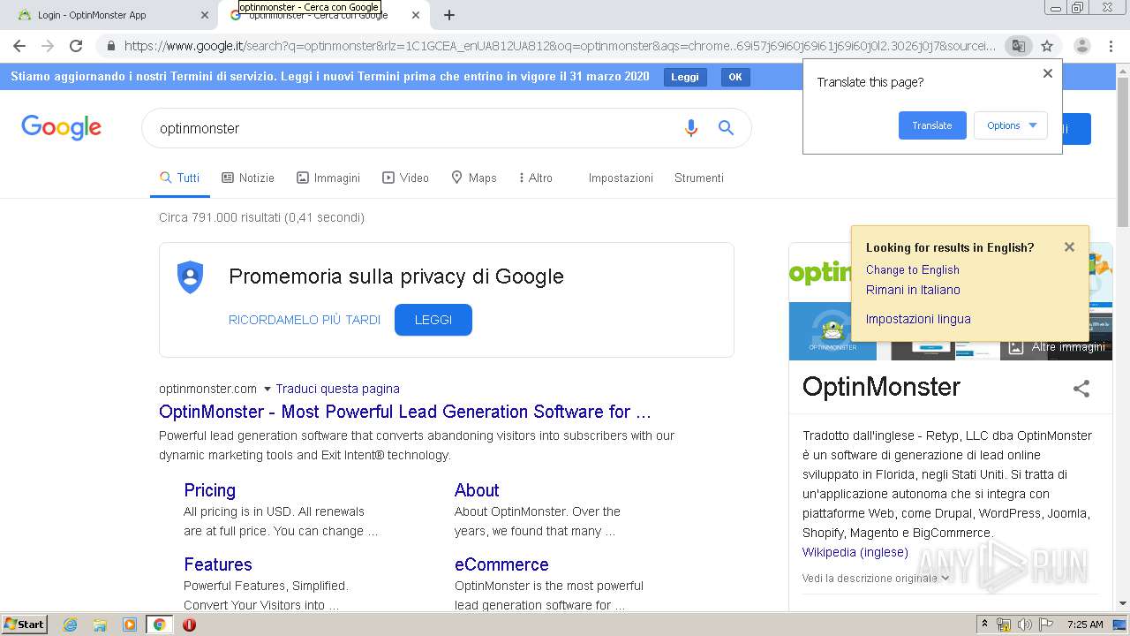This screenshot has height=636, width=1130.
Task: Open OptinMonster Most Powerful Lead Generation result
Action: (405, 412)
